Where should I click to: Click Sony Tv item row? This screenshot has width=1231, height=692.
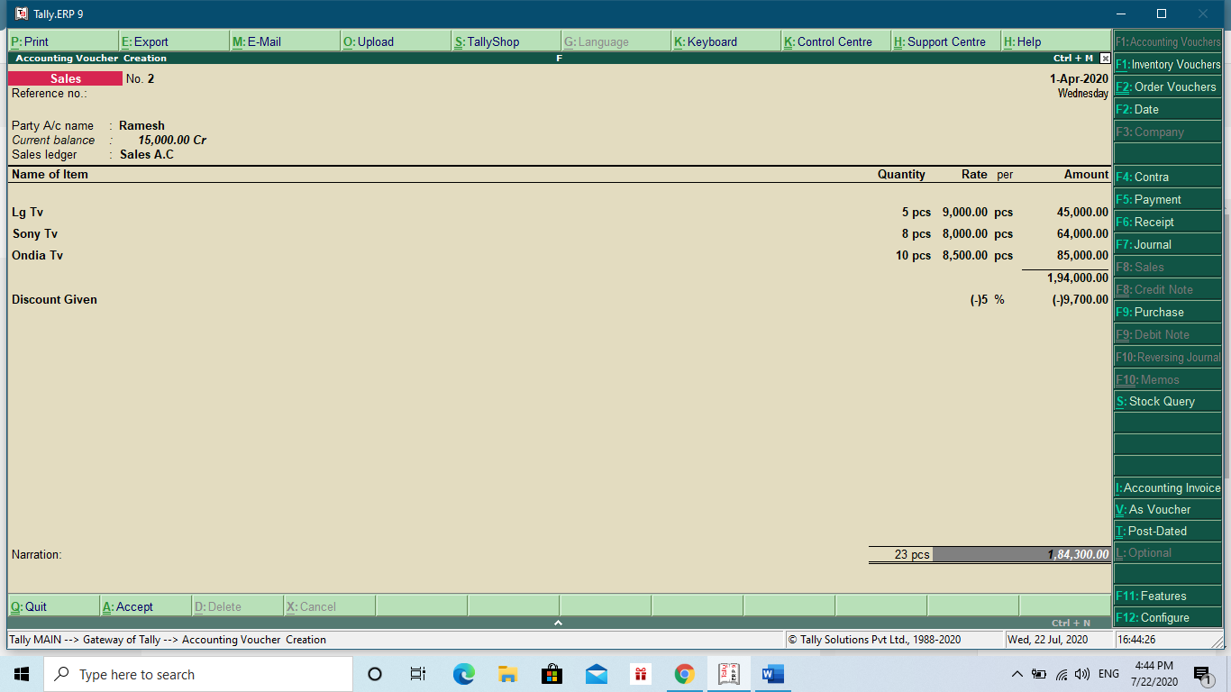click(x=560, y=234)
